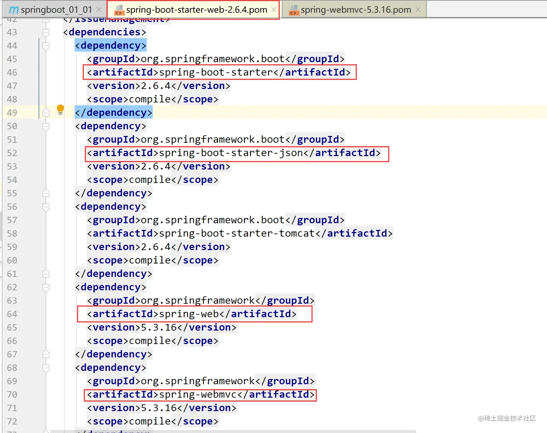The width and height of the screenshot is (547, 433).
Task: Click the highlighted dependency tag on line 44
Action: tap(110, 46)
